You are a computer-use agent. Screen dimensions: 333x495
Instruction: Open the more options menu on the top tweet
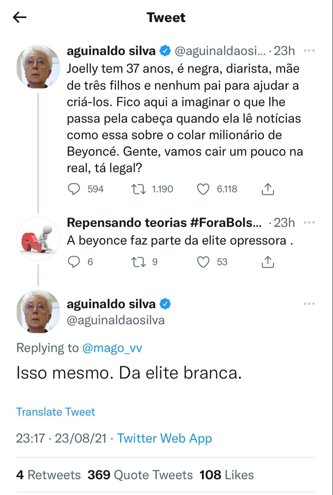pos(309,51)
